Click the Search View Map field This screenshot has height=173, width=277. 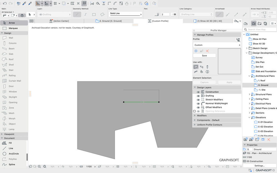tap(260, 29)
